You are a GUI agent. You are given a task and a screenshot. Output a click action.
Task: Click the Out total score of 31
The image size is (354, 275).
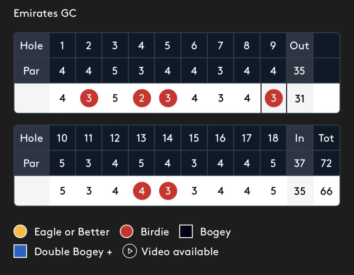click(x=300, y=99)
